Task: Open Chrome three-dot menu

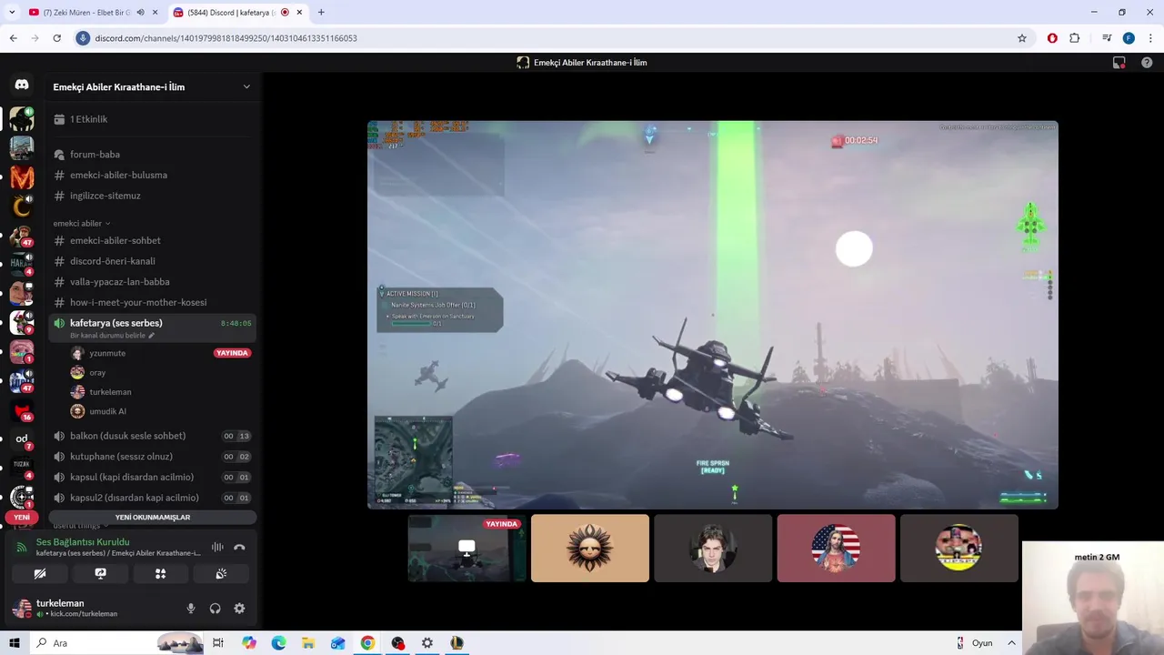Action: (x=1150, y=38)
